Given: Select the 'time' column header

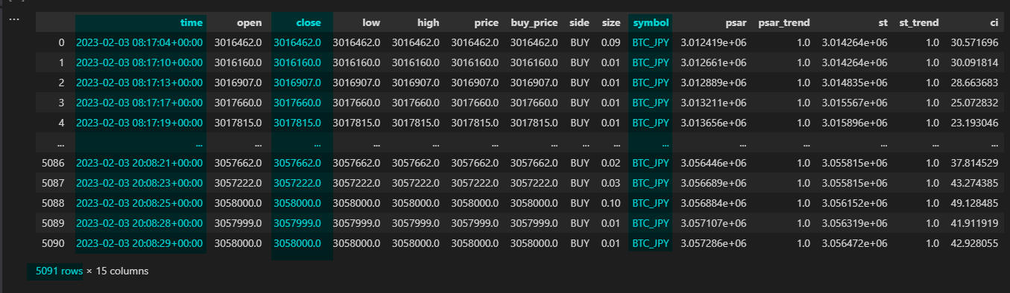Looking at the screenshot, I should (x=191, y=23).
